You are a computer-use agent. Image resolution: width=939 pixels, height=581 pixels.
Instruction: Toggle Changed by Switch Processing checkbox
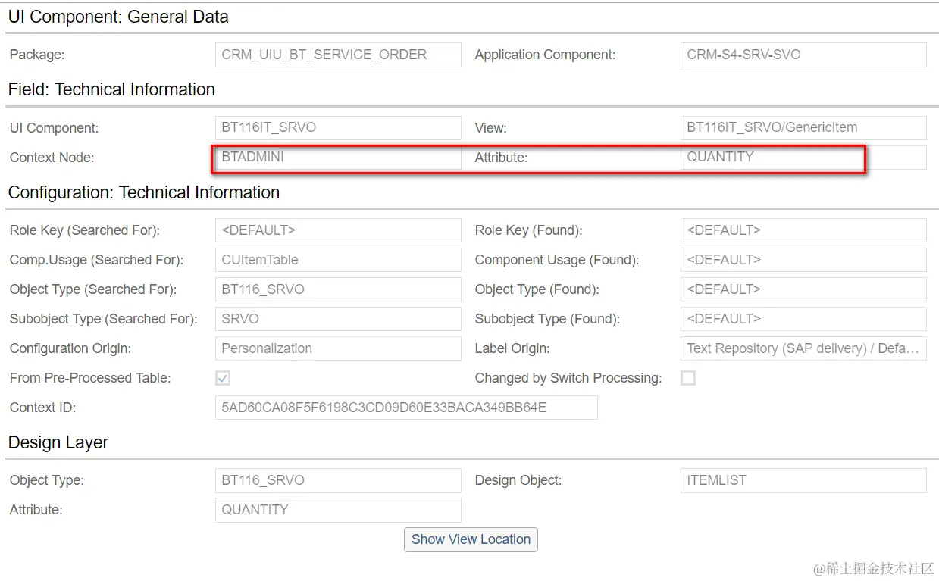coord(688,378)
